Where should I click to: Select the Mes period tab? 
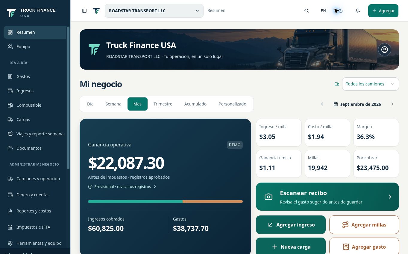click(x=137, y=104)
